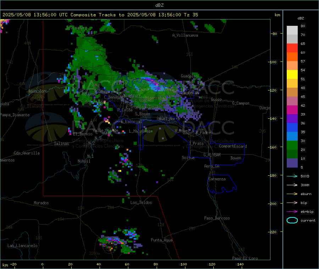Click the S_Rosas label
The width and height of the screenshot is (319, 269).
(x=142, y=114)
